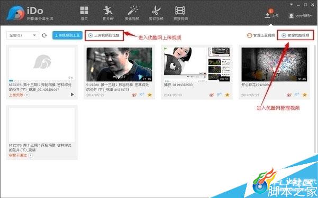The image size is (318, 198).
Task: Share 捕获 video to Weibo
Action: (x=212, y=95)
